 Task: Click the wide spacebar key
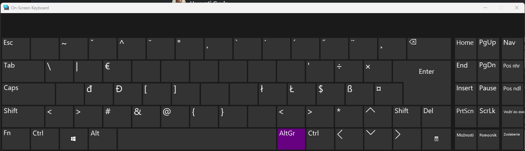tap(197, 139)
